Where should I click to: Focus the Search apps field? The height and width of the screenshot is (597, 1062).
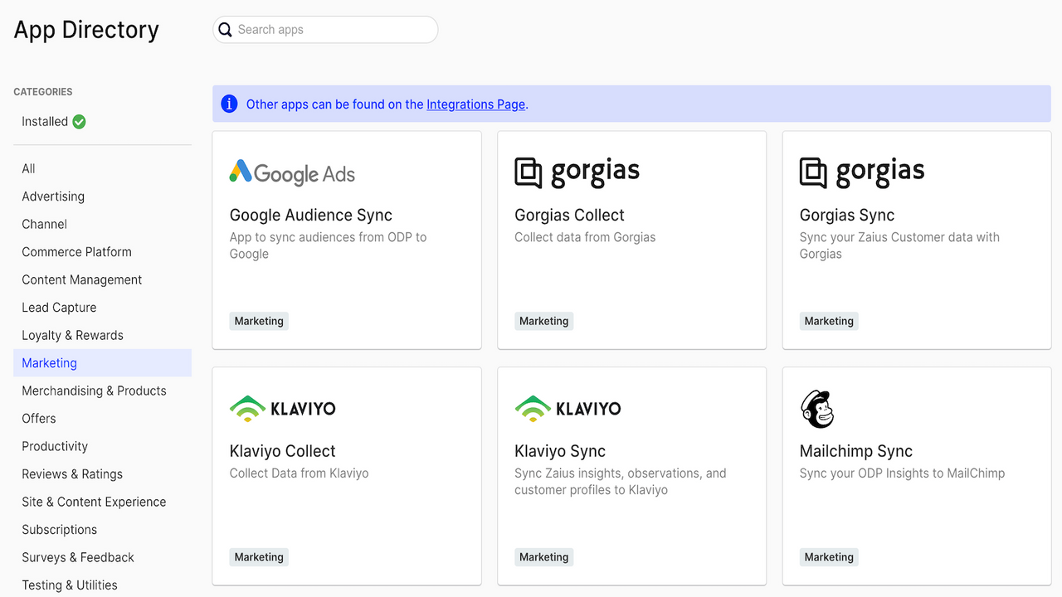pos(325,30)
